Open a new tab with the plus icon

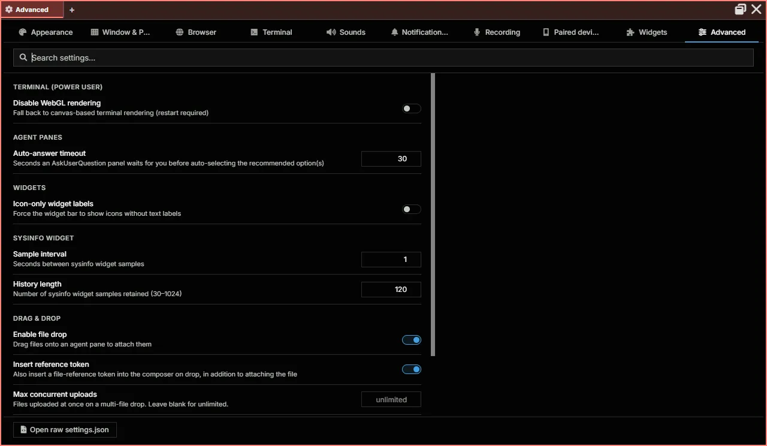(x=72, y=10)
